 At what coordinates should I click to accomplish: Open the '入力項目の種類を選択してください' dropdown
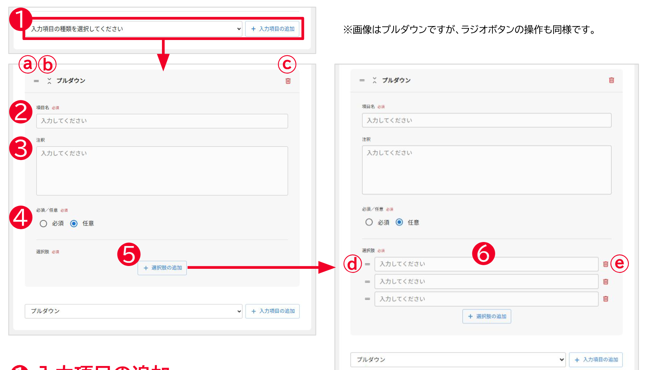tap(135, 29)
